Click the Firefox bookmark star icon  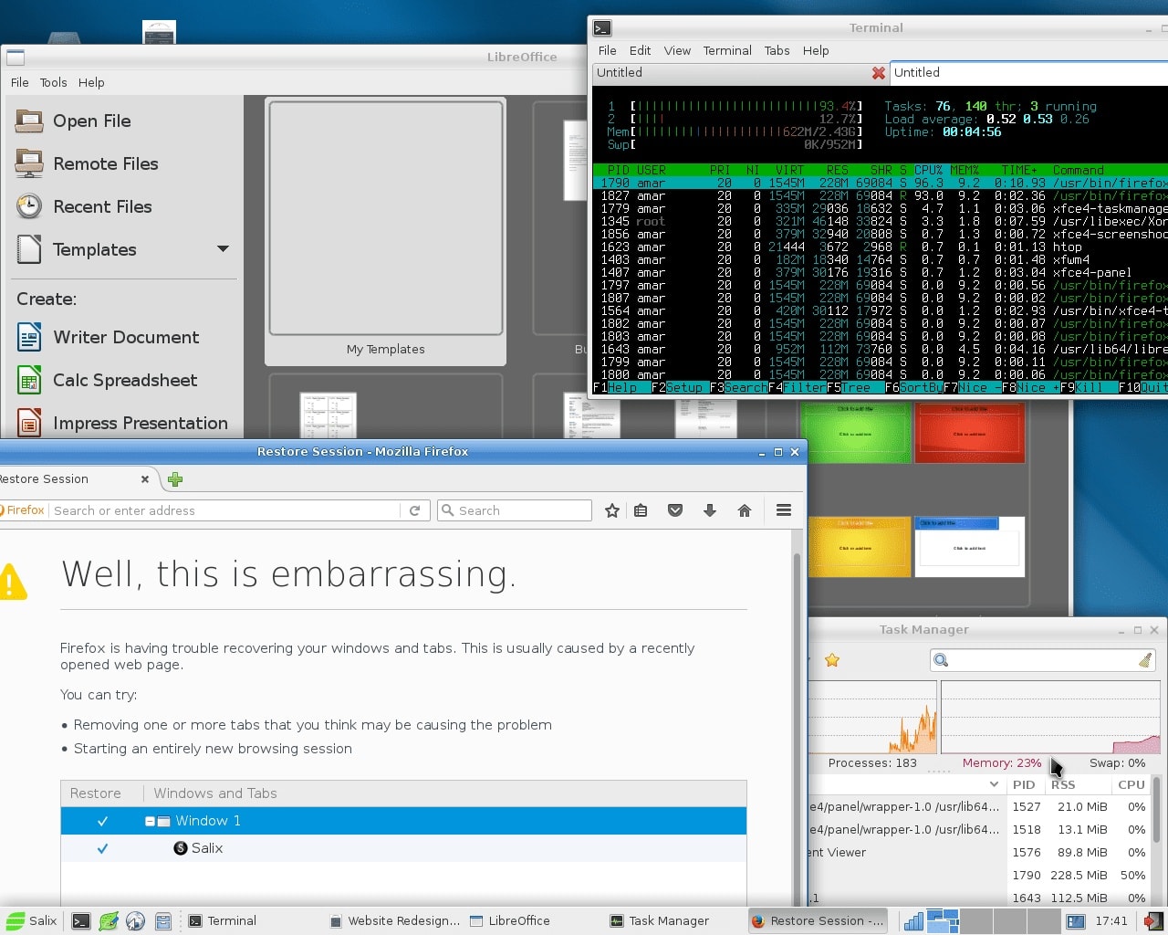pyautogui.click(x=612, y=511)
